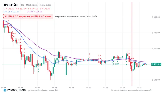The image size is (165, 93).
Task: Click the EMA 20 5 223.87 legend entry
Action: coord(11,12)
